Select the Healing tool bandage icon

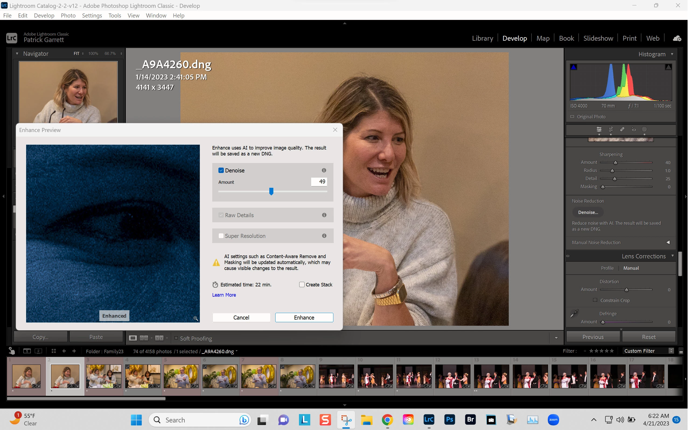[622, 129]
